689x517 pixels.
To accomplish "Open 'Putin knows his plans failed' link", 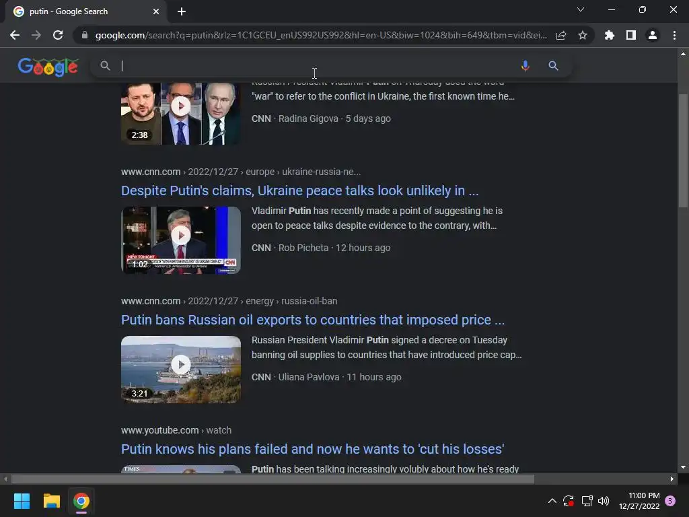I will [312, 449].
